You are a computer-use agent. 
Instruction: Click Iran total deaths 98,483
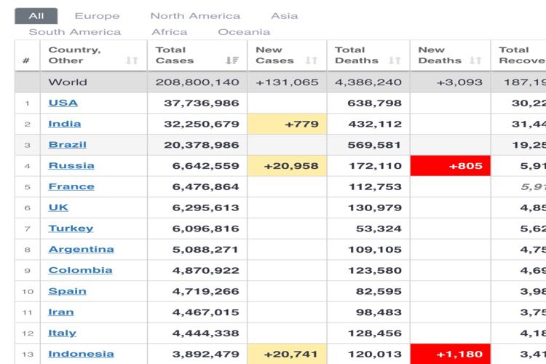coord(379,312)
